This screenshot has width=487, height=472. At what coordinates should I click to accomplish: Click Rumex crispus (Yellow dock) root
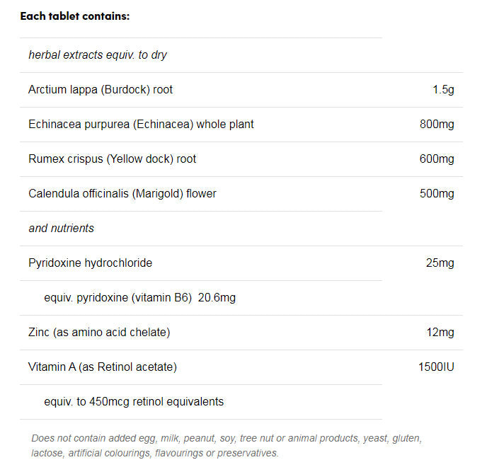(113, 159)
